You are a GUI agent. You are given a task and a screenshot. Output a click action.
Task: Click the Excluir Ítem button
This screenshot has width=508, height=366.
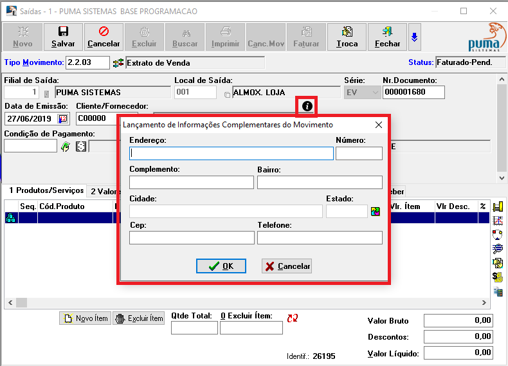(138, 318)
